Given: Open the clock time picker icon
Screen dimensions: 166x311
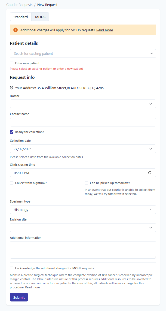Looking at the screenshot, I should (150, 173).
